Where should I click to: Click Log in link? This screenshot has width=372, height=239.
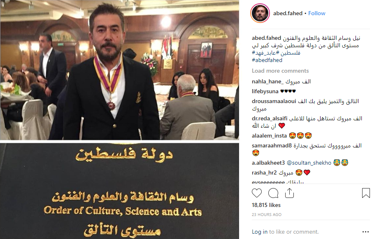click(260, 232)
